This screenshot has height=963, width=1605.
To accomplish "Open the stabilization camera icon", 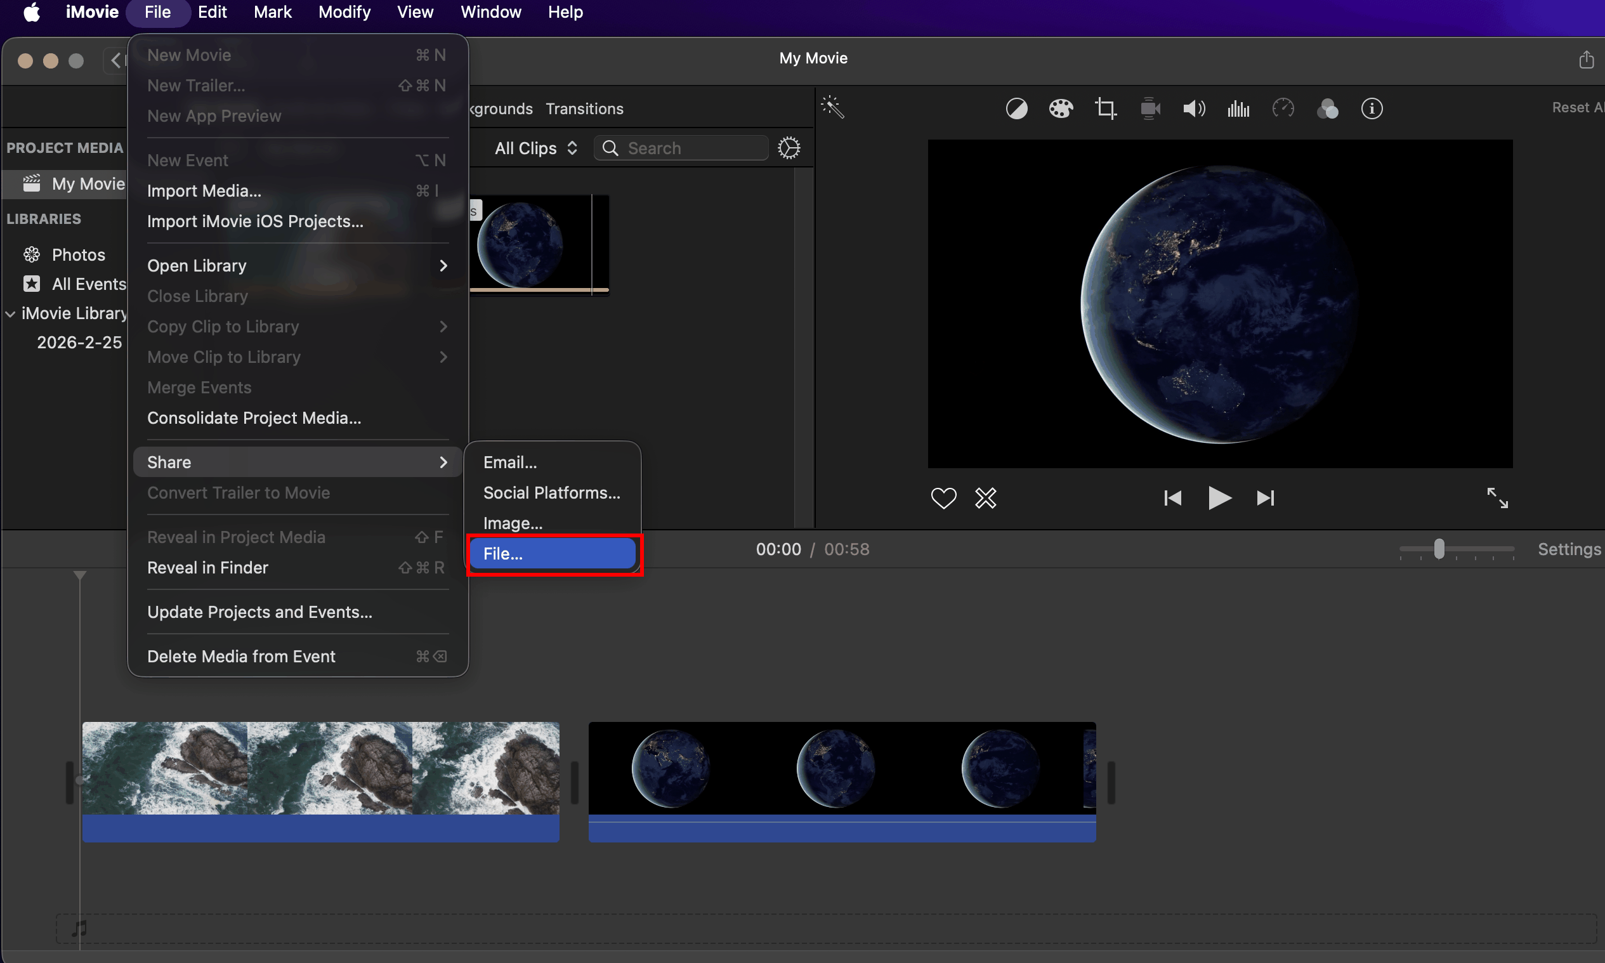I will pos(1150,108).
